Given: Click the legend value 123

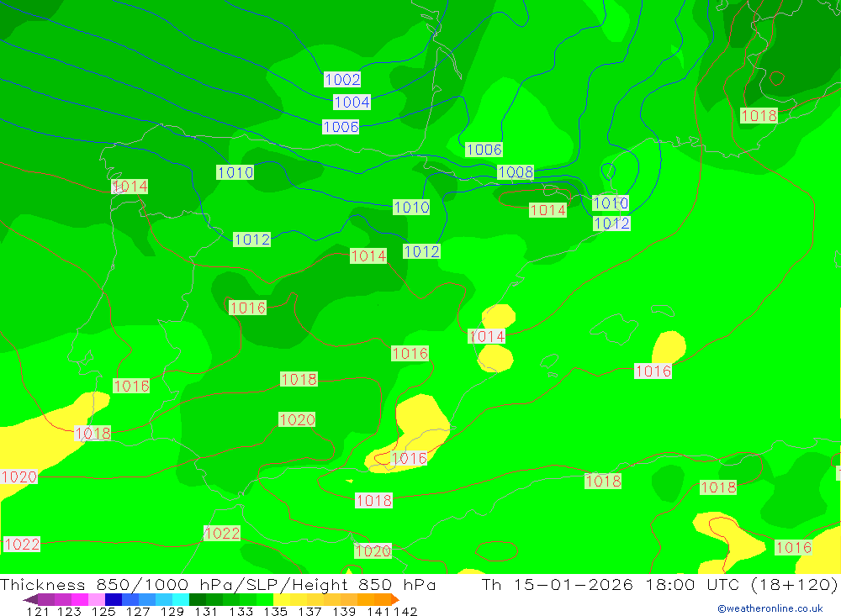Looking at the screenshot, I should pos(69,612).
